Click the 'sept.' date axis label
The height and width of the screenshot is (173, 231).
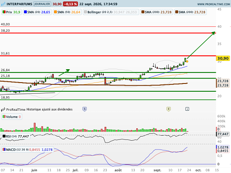(158, 170)
